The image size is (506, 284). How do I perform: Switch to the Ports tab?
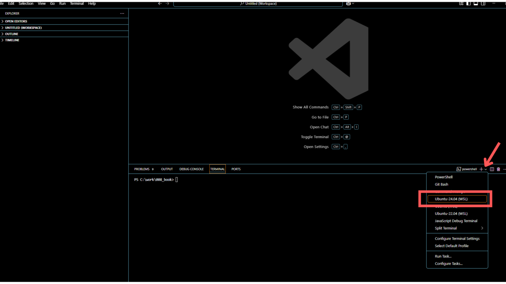tap(236, 169)
